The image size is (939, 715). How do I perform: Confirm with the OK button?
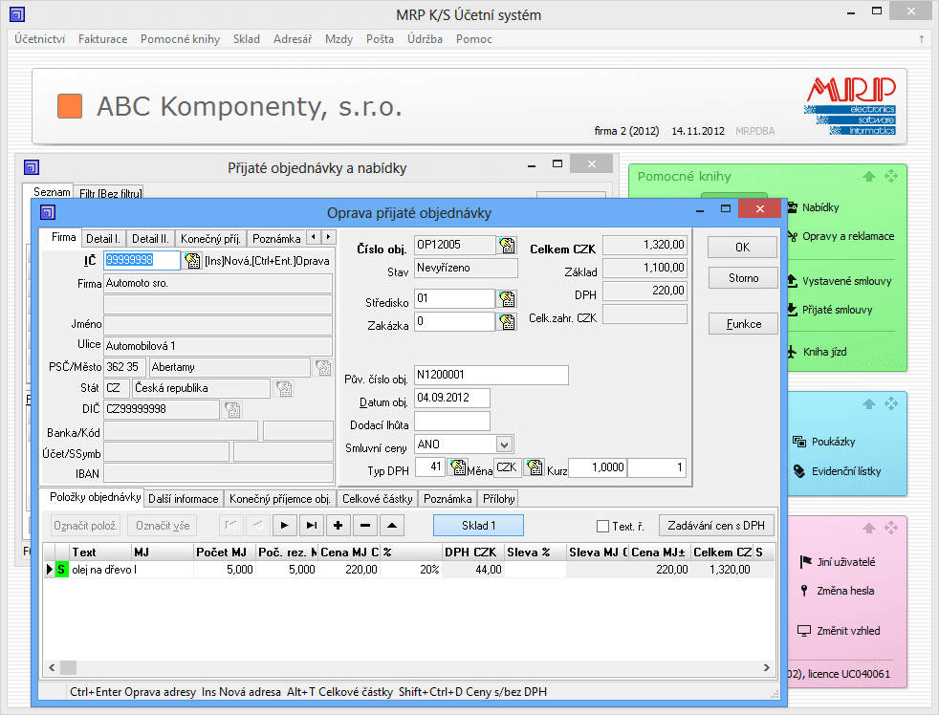click(743, 248)
